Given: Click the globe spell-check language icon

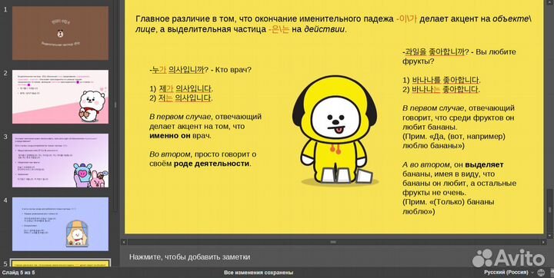Looking at the screenshot, I should [x=541, y=273].
